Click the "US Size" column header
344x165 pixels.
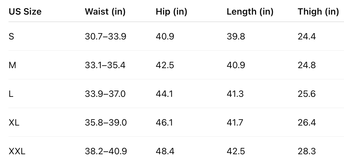coord(25,12)
